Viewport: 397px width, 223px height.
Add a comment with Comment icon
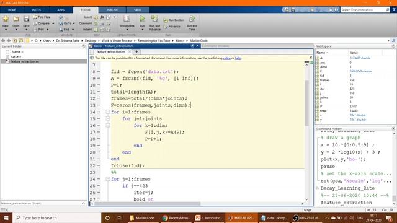pyautogui.click(x=96, y=24)
